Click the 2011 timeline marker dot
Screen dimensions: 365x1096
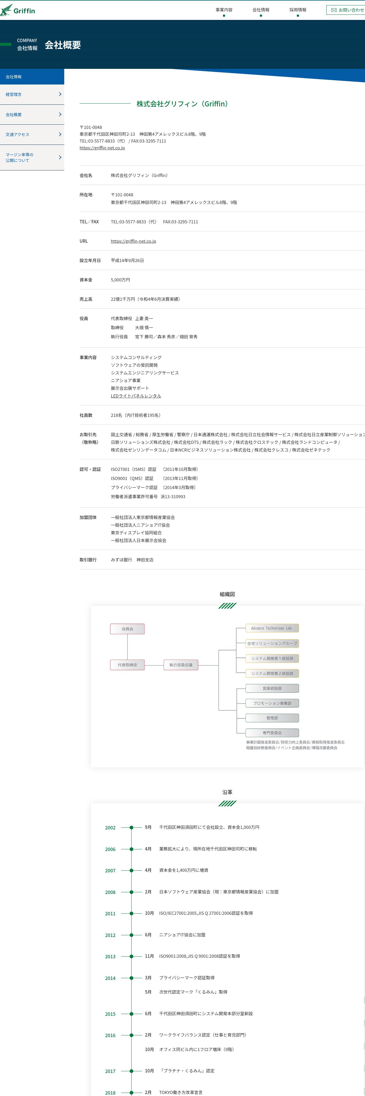[131, 913]
